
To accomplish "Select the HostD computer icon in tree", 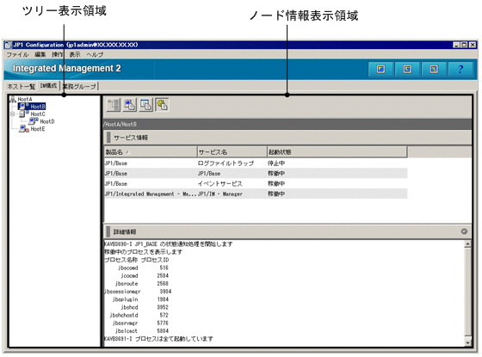I will 34,121.
